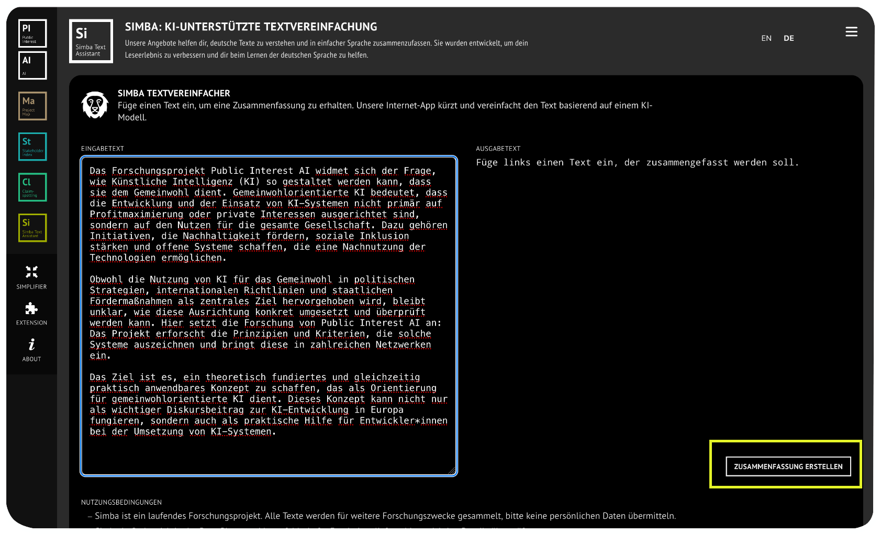Open the PI Public Interest tile
This screenshot has height=534, width=881.
point(32,34)
